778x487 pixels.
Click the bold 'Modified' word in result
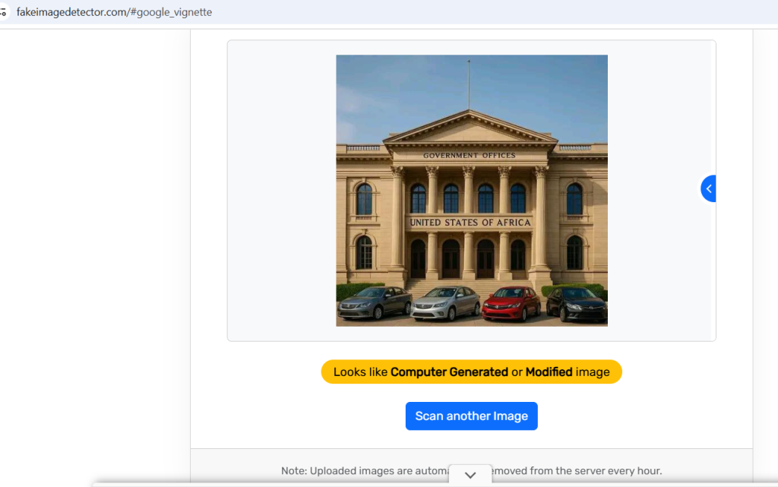[x=549, y=372]
